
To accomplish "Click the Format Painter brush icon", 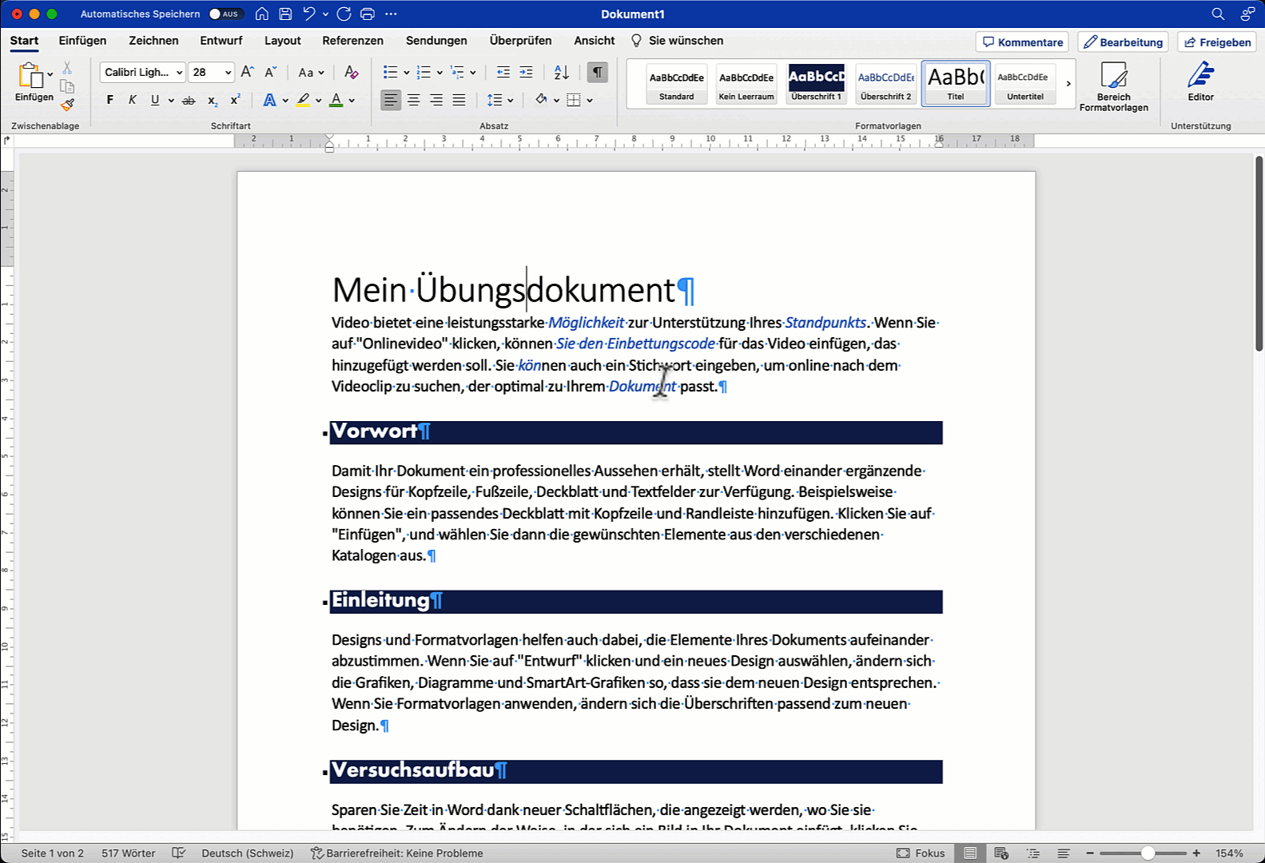I will (x=68, y=105).
